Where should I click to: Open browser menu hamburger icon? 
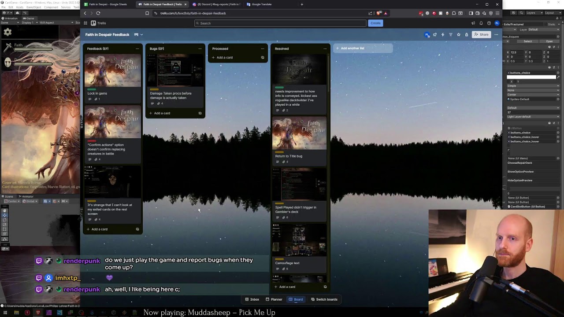[497, 13]
